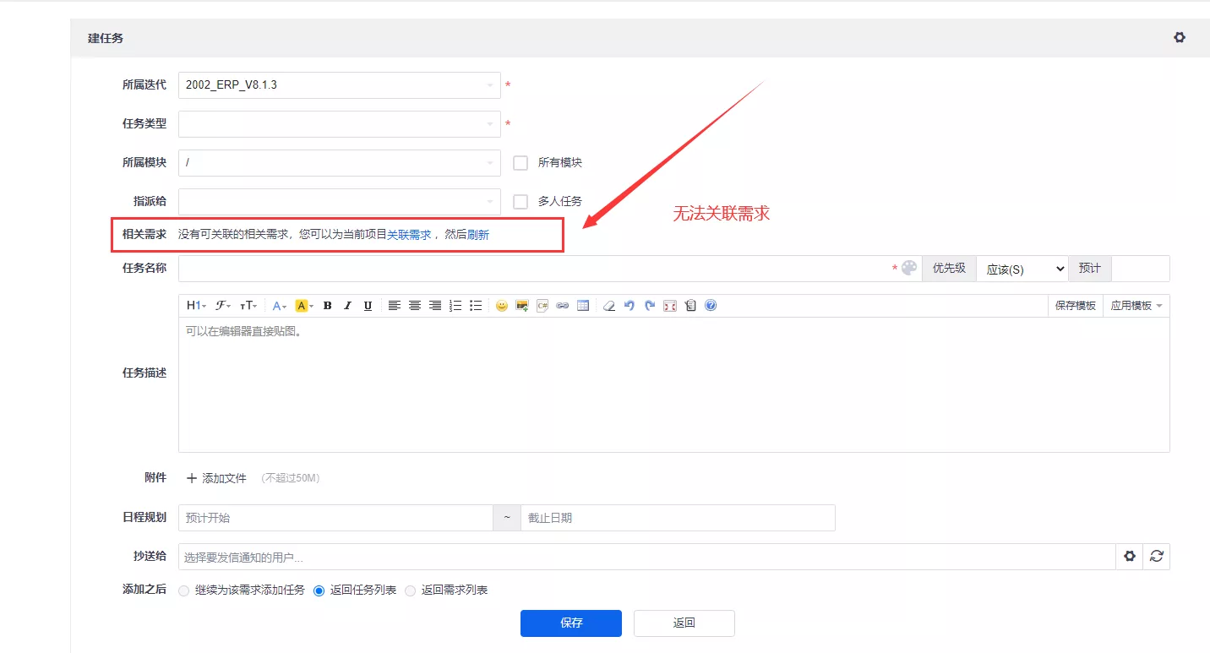
Task: Click the refresh icon beside 抄送给 field
Action: tap(1157, 556)
